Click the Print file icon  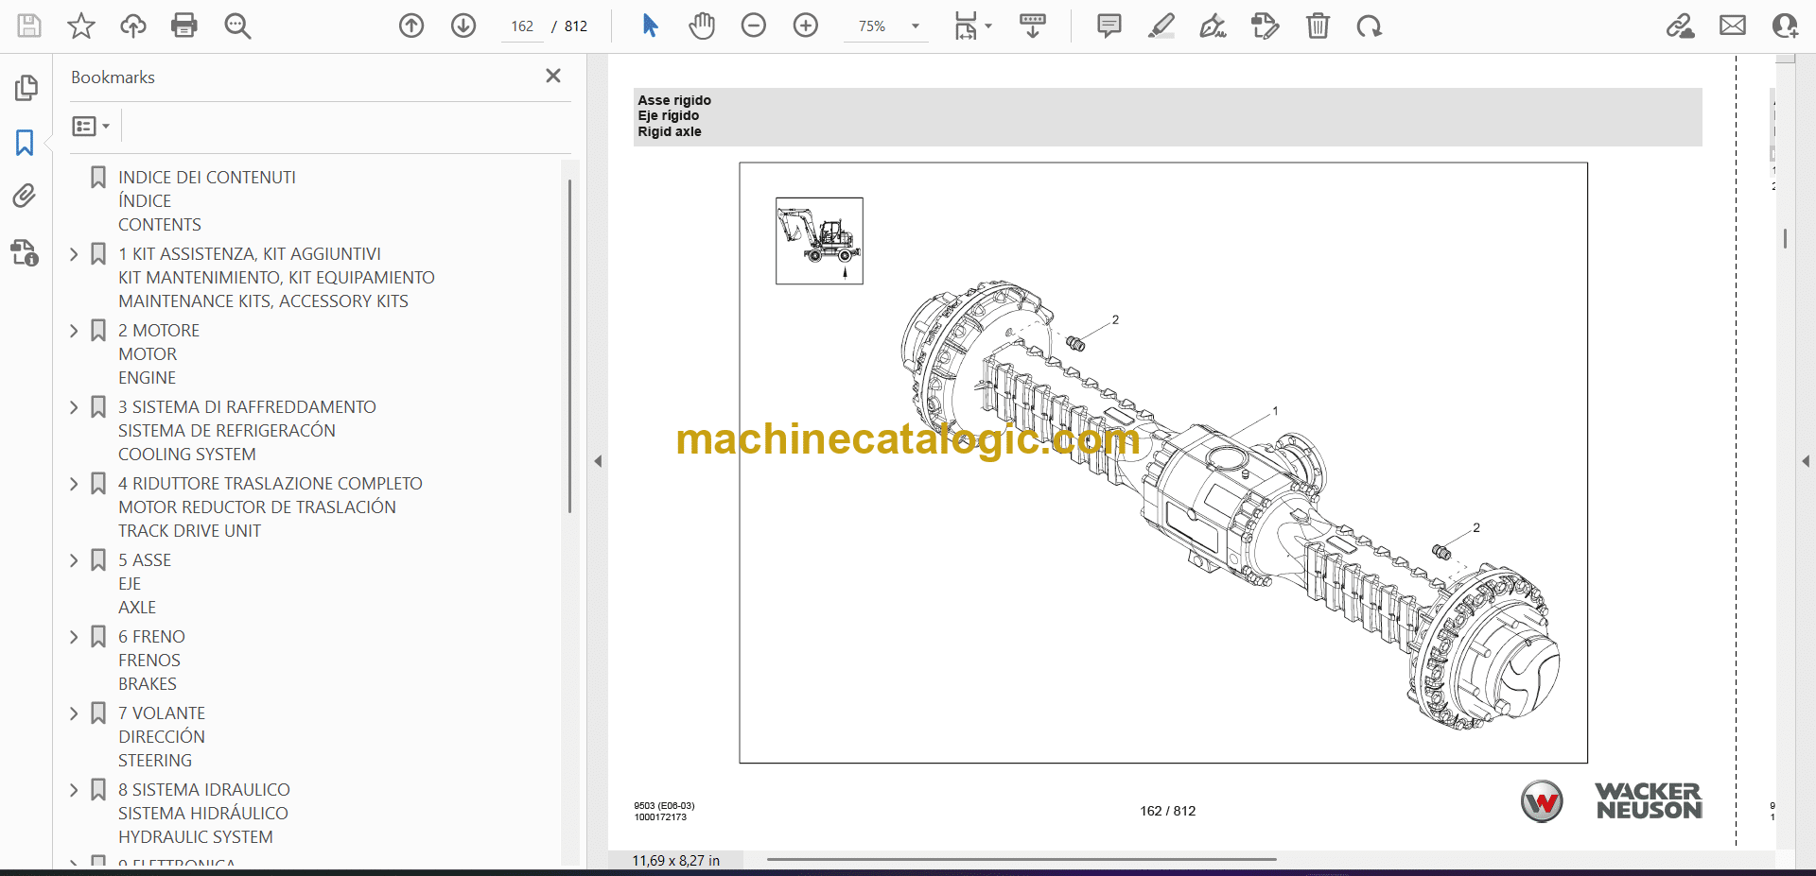click(x=184, y=26)
